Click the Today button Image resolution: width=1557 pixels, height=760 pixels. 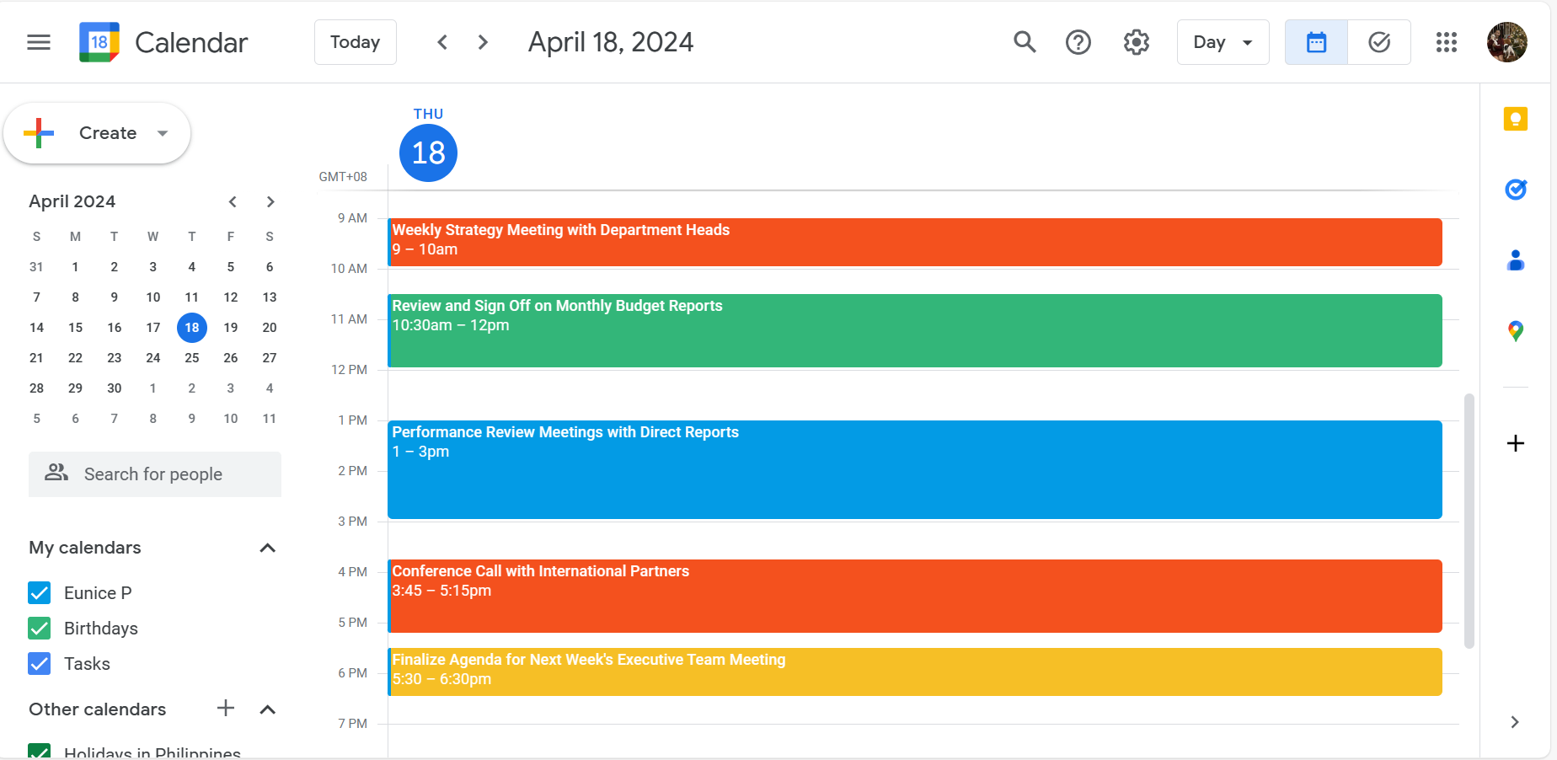[x=355, y=42]
